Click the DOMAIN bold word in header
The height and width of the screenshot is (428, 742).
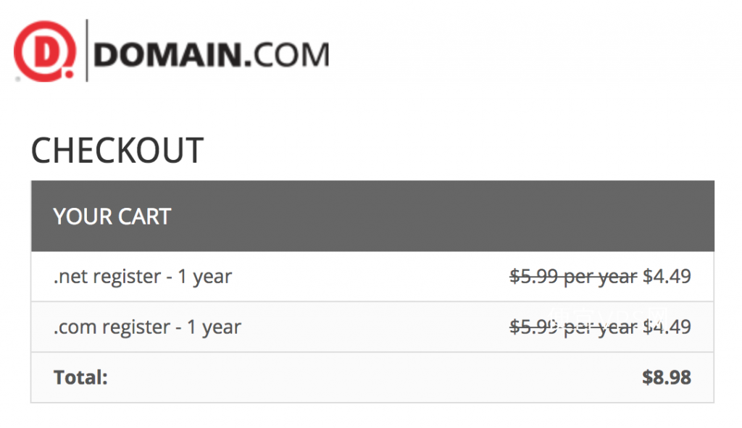168,55
